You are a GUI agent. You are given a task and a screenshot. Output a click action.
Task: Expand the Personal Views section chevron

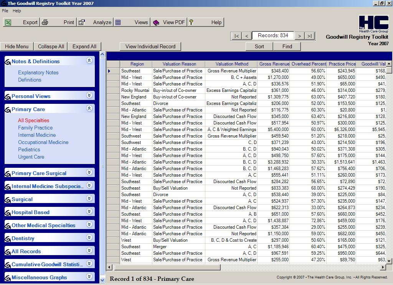(x=89, y=95)
